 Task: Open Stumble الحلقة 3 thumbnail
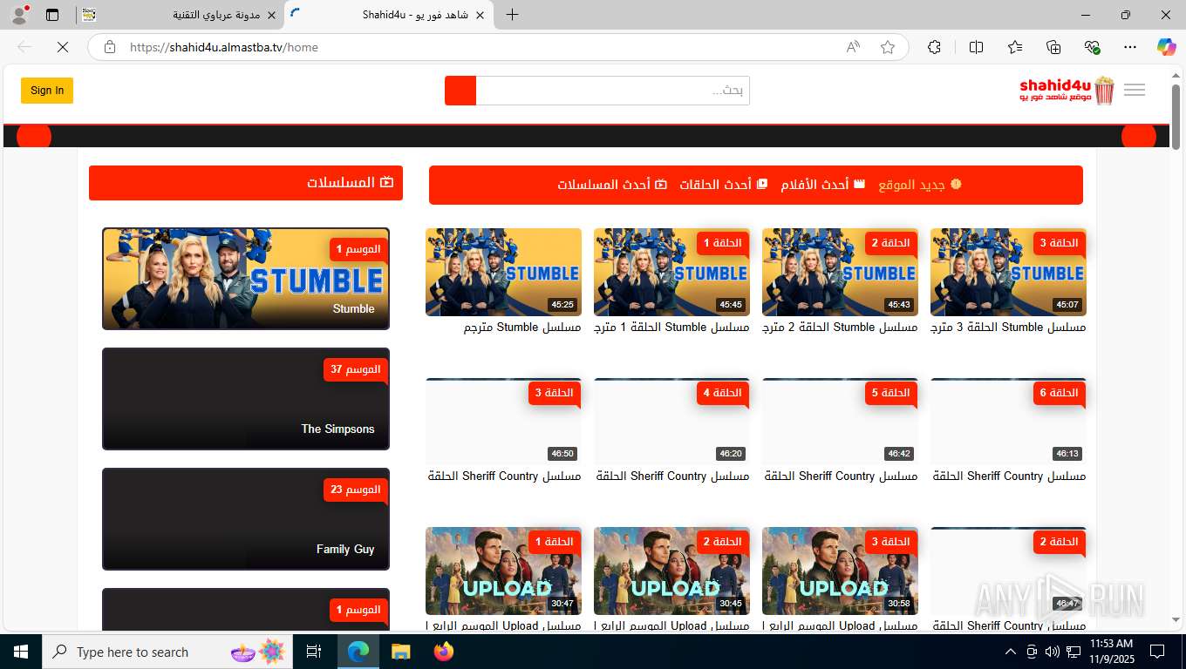pos(1008,272)
